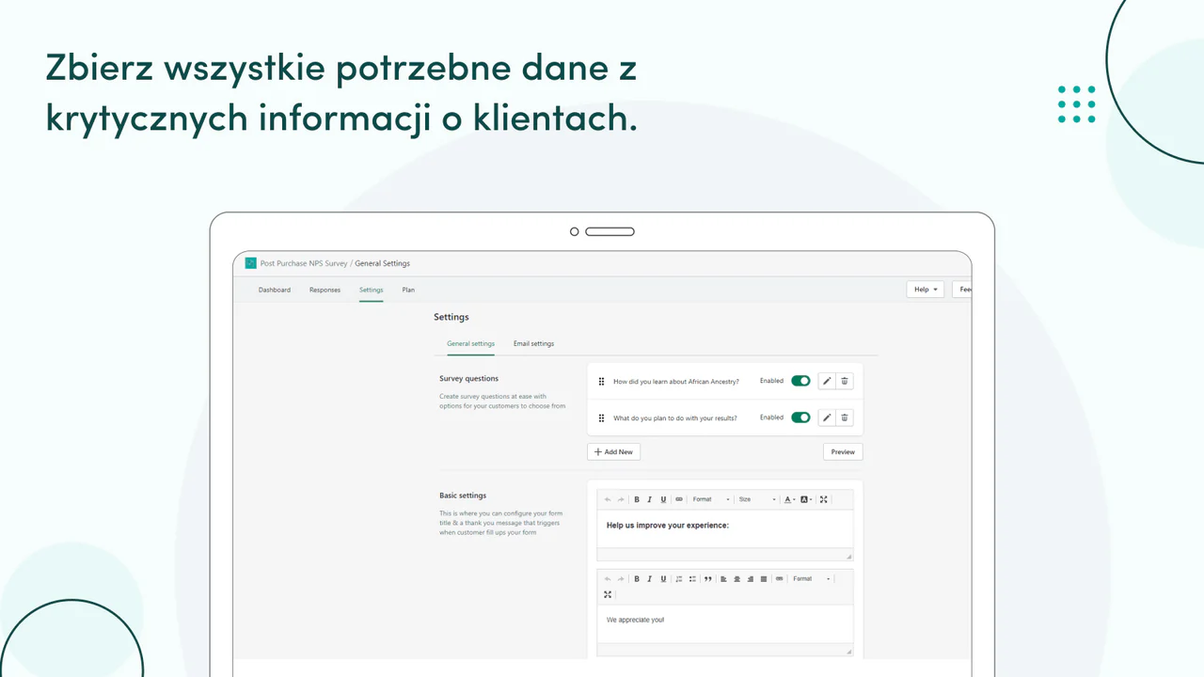1204x677 pixels.
Task: Insert bulleted list in thank you editor
Action: point(692,579)
